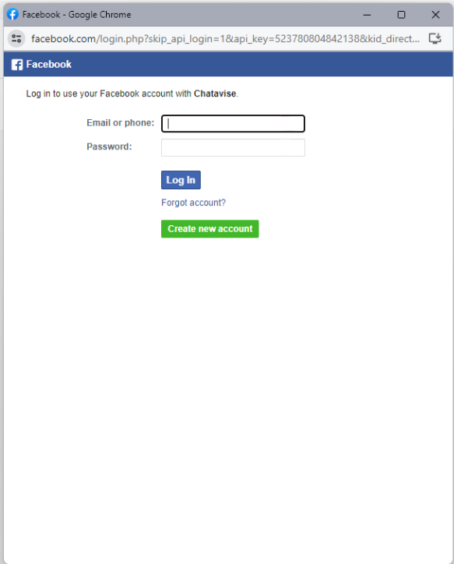This screenshot has width=454, height=564.
Task: Click the blue Facebook header bar
Action: (x=228, y=65)
